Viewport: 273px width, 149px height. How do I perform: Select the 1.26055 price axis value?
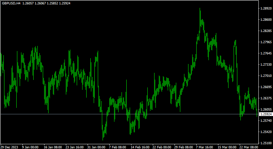tap(266, 110)
